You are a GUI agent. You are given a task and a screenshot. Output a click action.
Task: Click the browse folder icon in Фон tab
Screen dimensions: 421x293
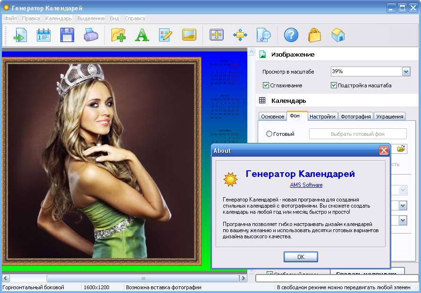[401, 149]
